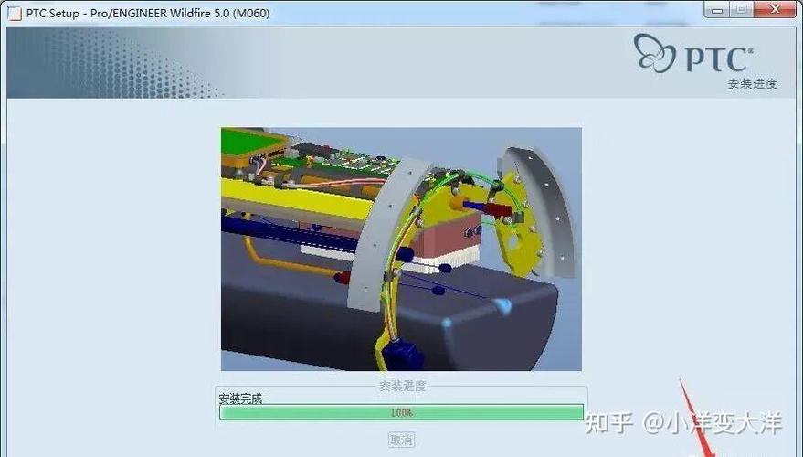This screenshot has height=457, width=803.
Task: Click the disabled 取消 cancel button
Action: click(x=402, y=440)
